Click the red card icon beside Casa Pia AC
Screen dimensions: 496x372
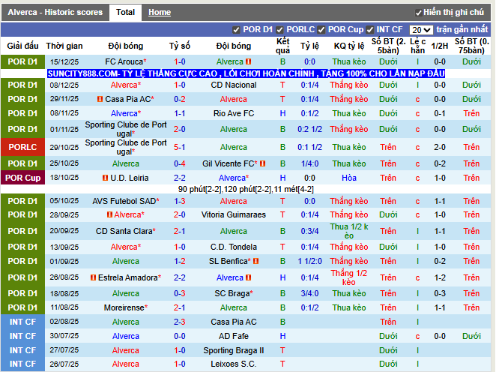tap(100, 99)
